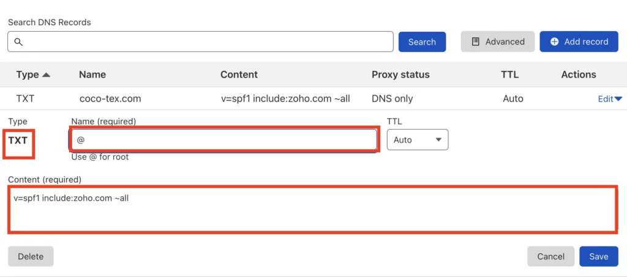Click the Type column sort arrow

(47, 75)
